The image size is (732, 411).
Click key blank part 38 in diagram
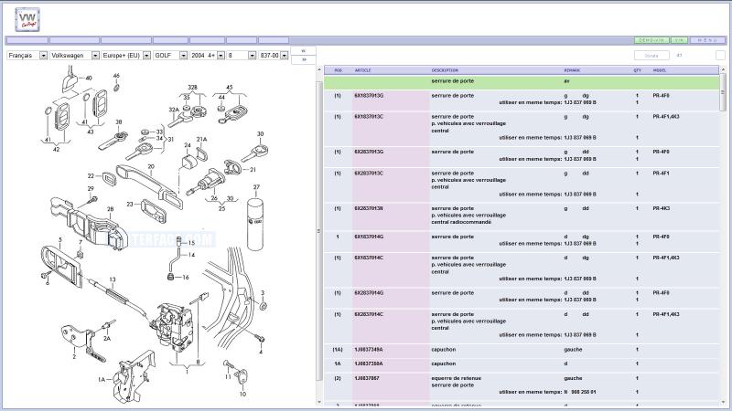[x=113, y=141]
